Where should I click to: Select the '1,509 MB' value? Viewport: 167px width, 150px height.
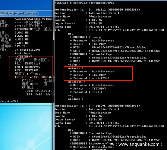[x=22, y=36]
